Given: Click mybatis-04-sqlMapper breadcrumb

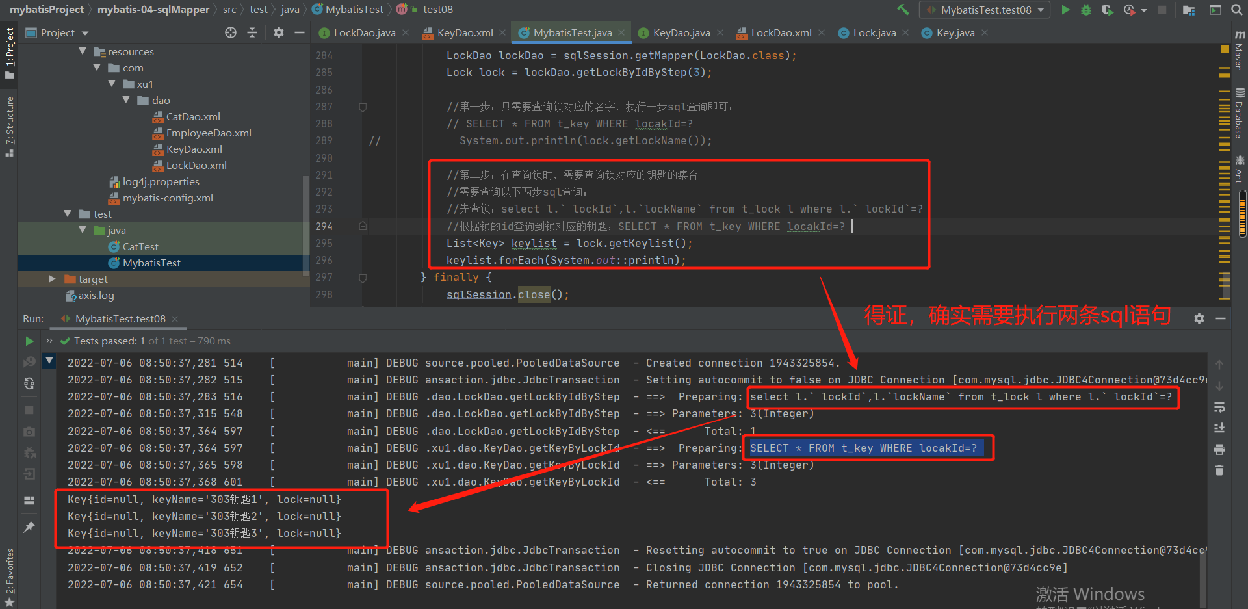Looking at the screenshot, I should [x=153, y=10].
